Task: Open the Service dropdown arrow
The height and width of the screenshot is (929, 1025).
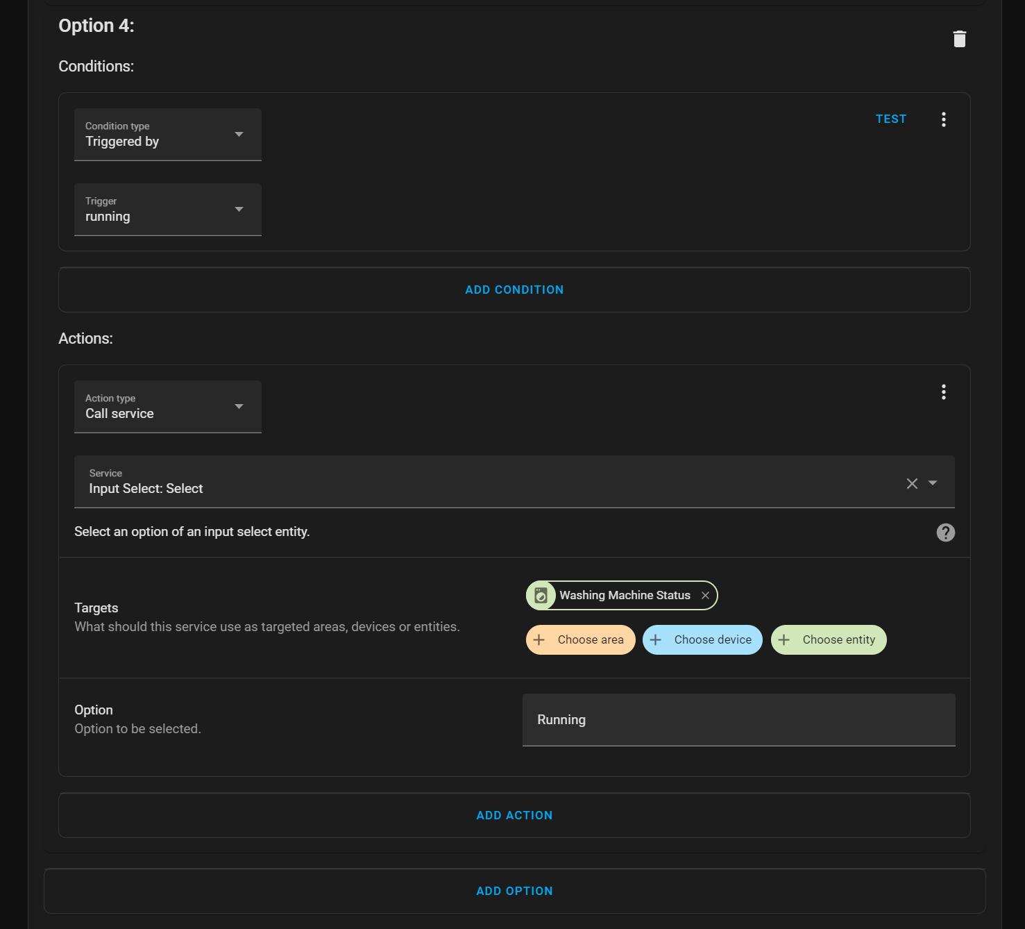Action: coord(933,483)
